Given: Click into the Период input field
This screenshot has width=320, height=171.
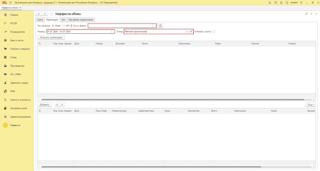Looking at the screenshot, I should coord(79,31).
